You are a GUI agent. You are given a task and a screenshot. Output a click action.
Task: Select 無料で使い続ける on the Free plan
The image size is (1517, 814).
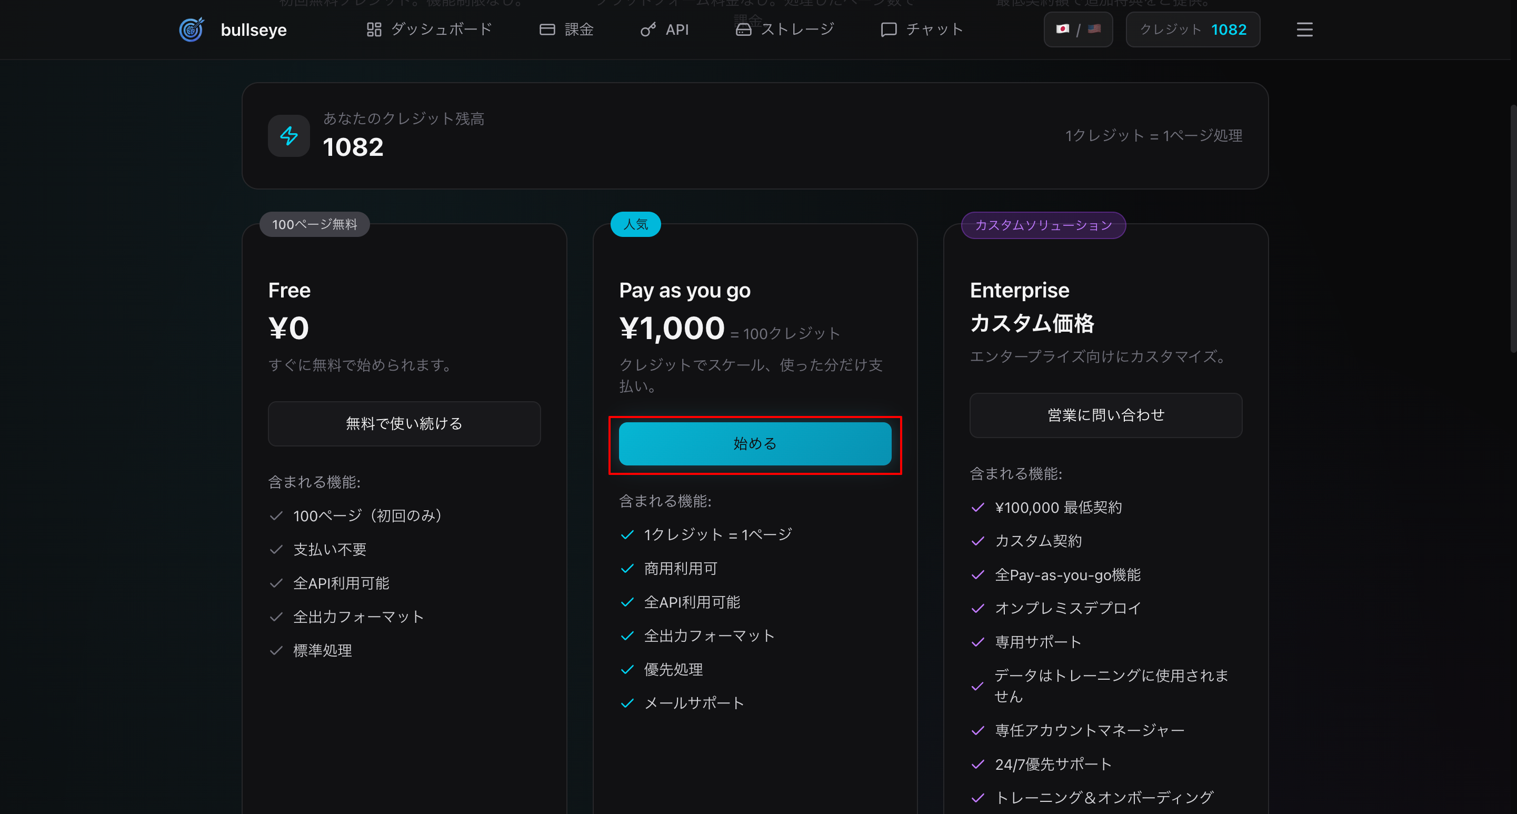tap(404, 423)
